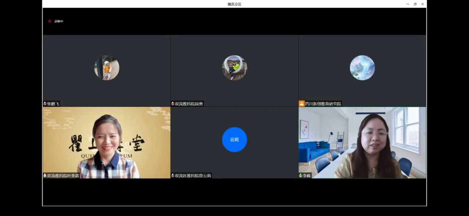Click the 张鹏飞 name label

[x=53, y=104]
